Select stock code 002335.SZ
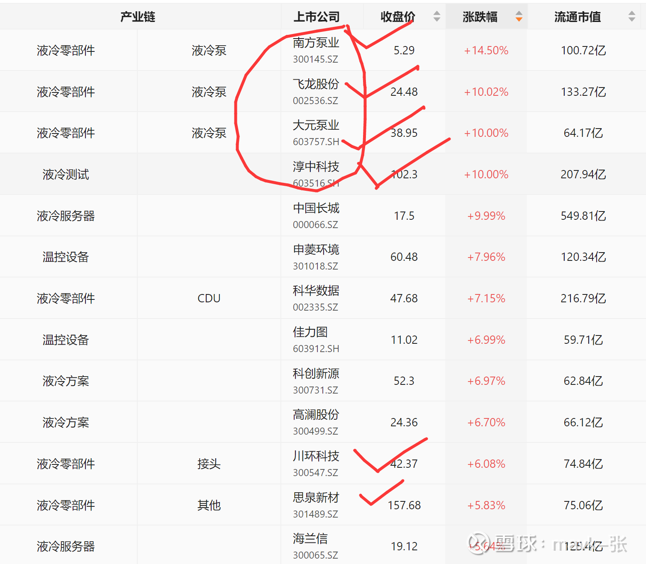Viewport: 646px width, 564px height. [x=315, y=307]
